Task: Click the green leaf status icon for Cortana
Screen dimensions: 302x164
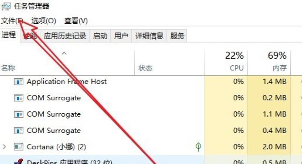Action: [198, 147]
